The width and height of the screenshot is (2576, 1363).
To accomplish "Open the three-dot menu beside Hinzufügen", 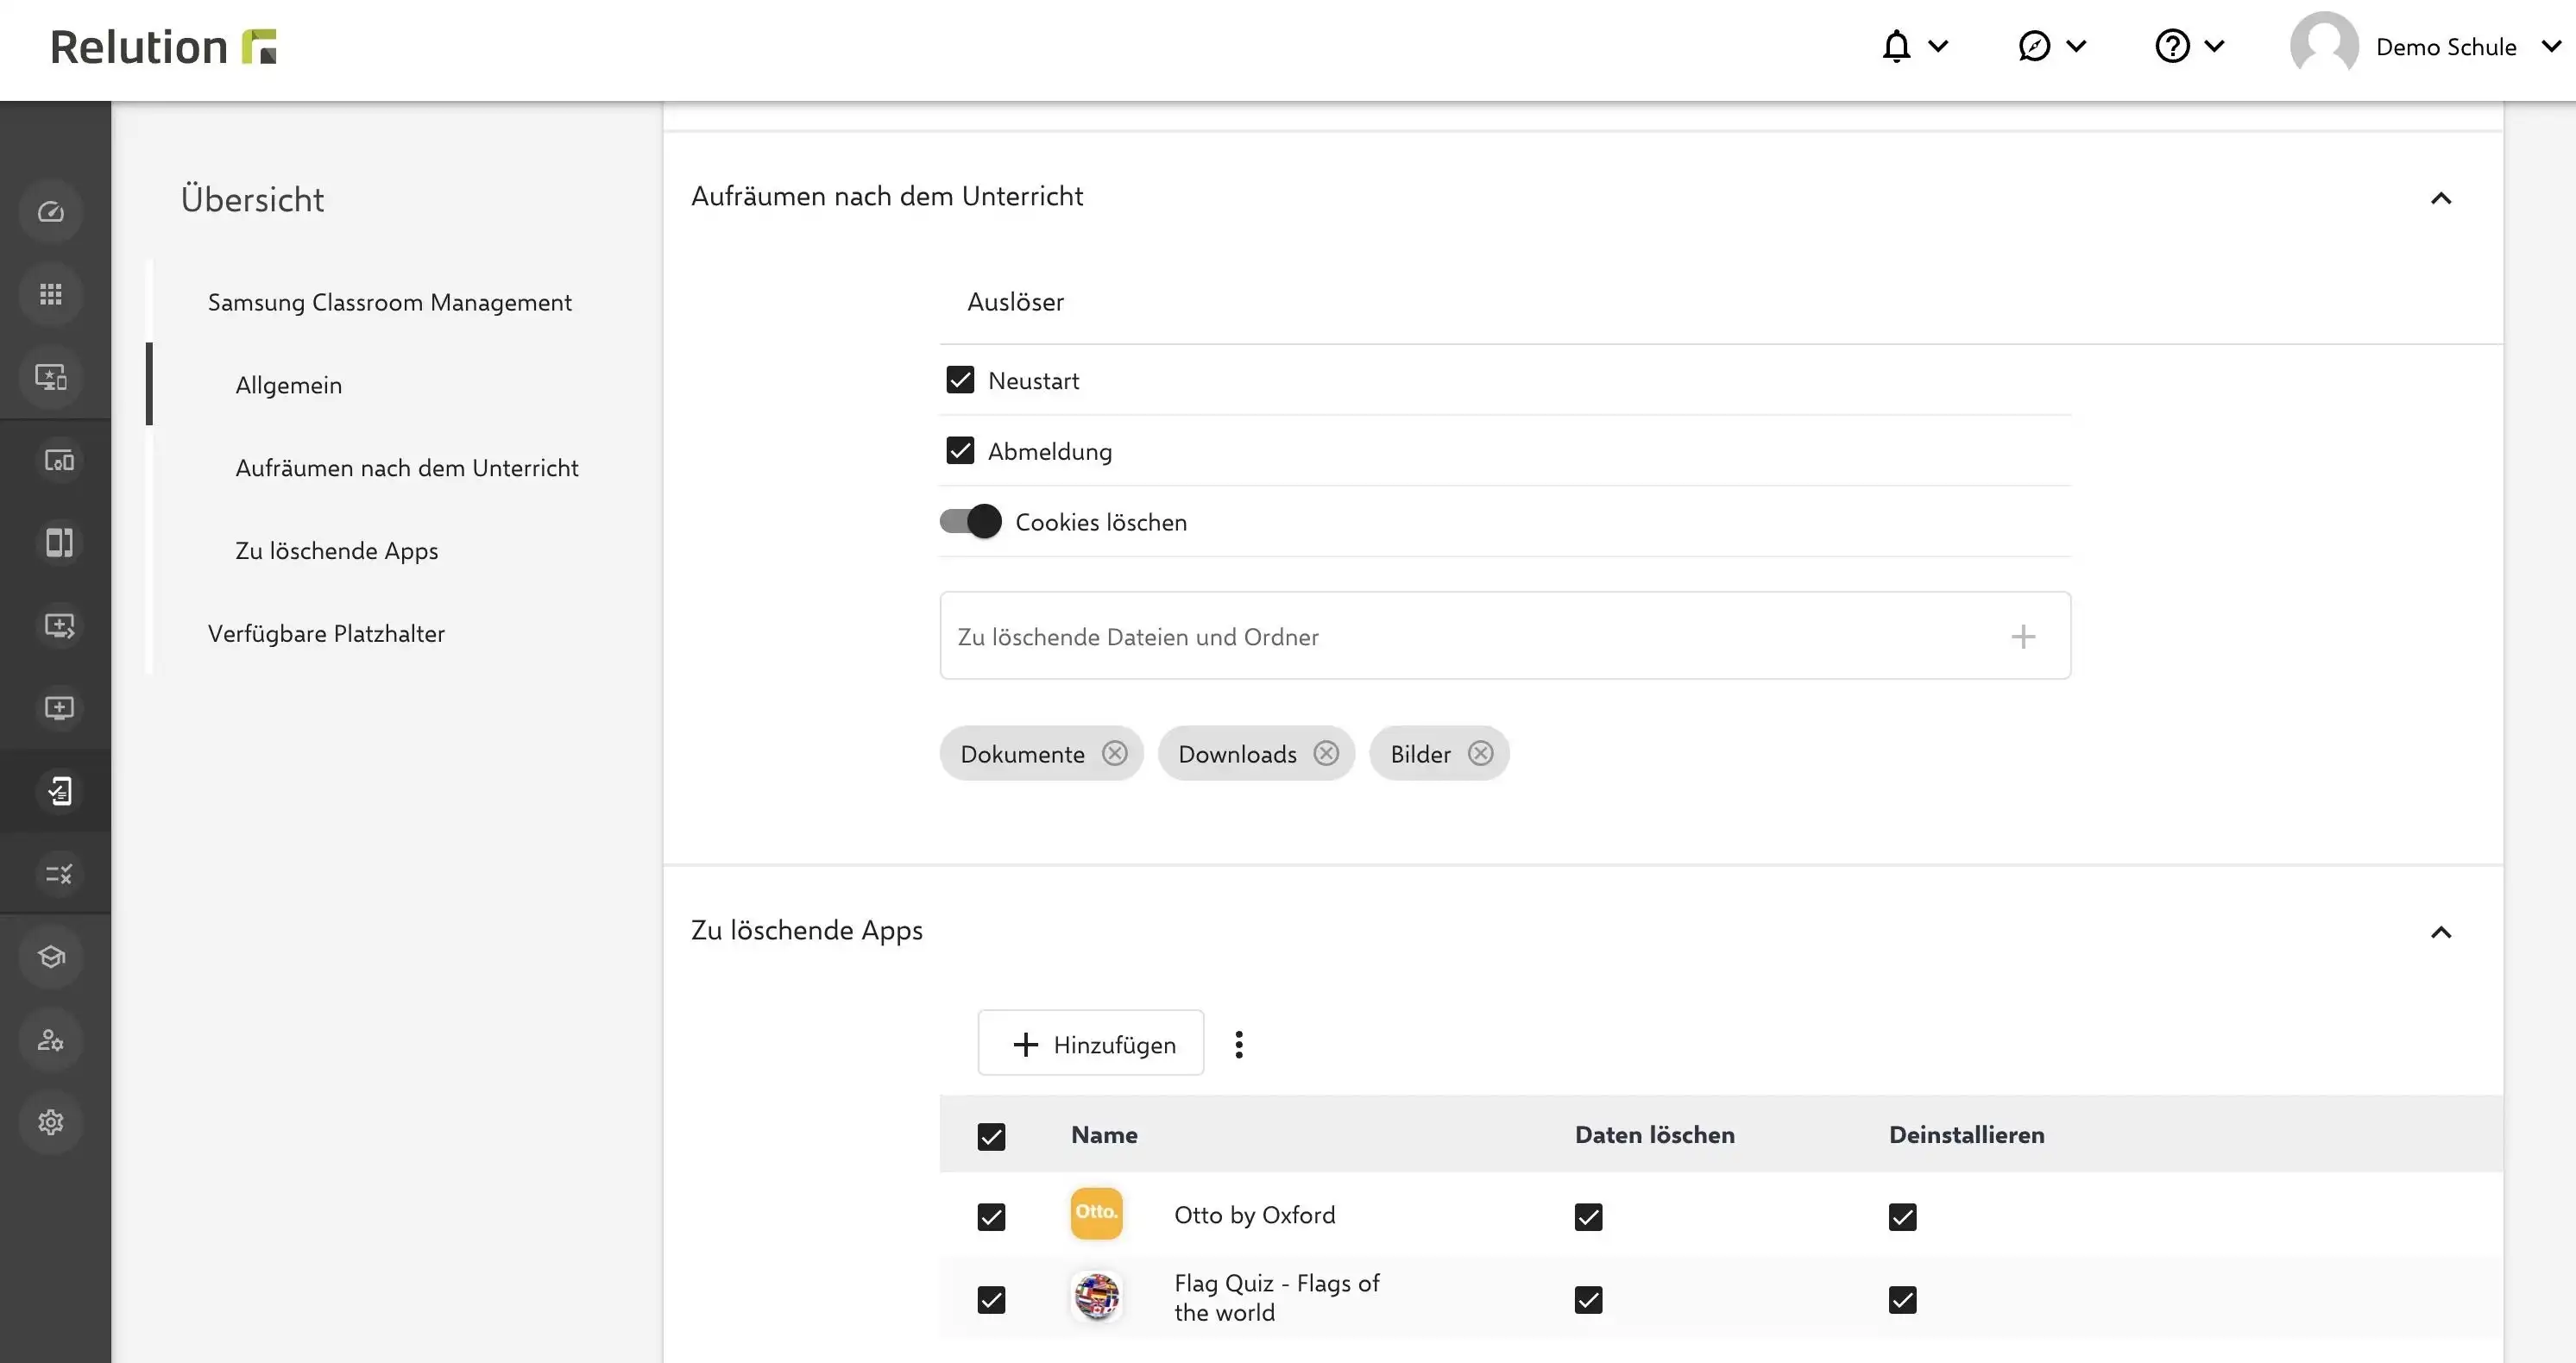I will 1239,1044.
